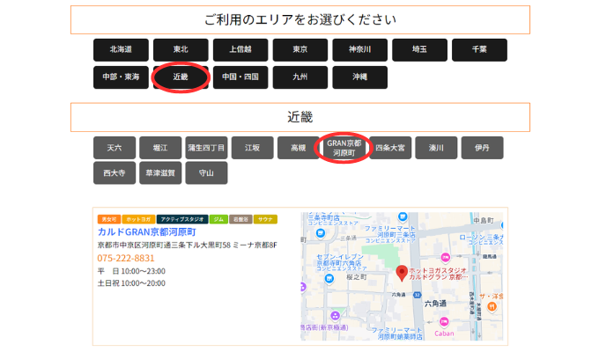Open the 堀江 studio
599x352 pixels.
(160, 148)
